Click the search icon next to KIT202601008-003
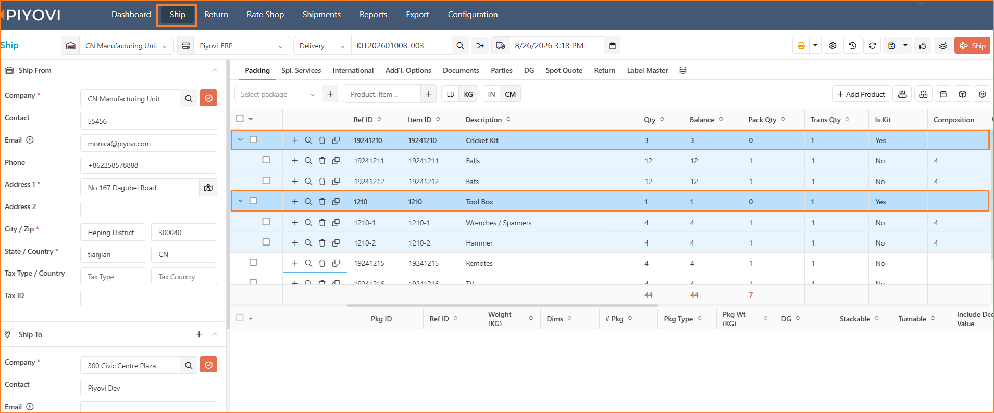The height and width of the screenshot is (413, 994). (x=460, y=46)
